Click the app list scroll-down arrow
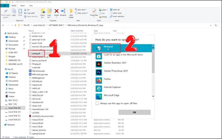Screen dimensions: 222x139 click(153, 96)
